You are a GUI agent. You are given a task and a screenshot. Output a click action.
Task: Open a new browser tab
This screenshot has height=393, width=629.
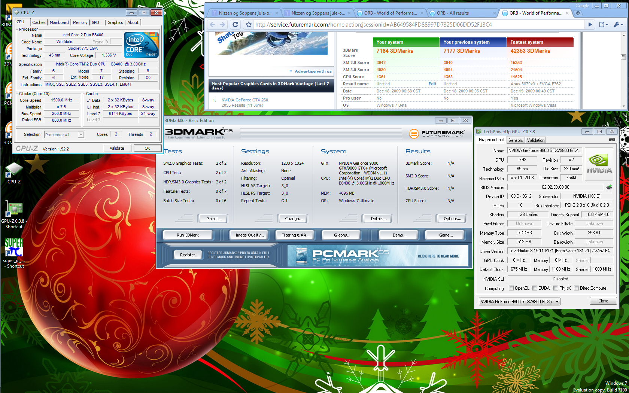(x=578, y=13)
